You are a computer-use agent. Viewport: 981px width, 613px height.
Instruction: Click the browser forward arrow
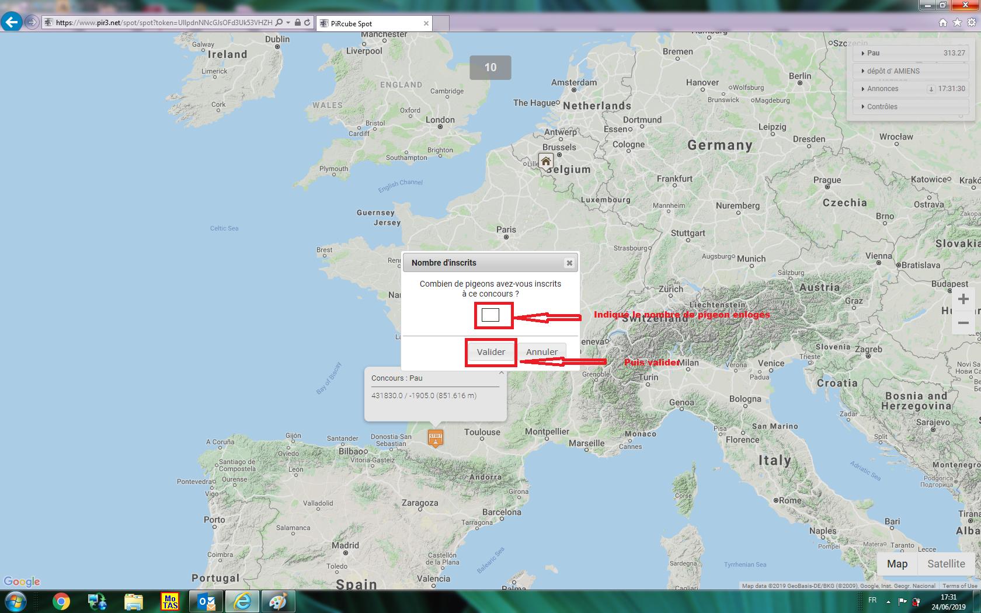tap(32, 23)
